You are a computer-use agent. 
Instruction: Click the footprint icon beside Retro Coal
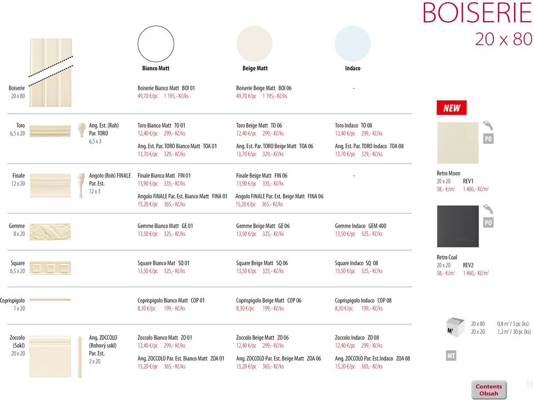pos(488,209)
